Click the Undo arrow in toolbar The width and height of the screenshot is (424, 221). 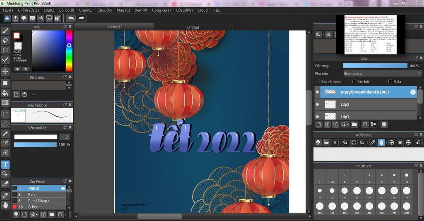[71, 18]
